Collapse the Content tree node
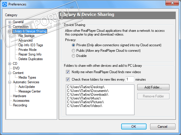This screenshot has width=181, height=135. 10,73
